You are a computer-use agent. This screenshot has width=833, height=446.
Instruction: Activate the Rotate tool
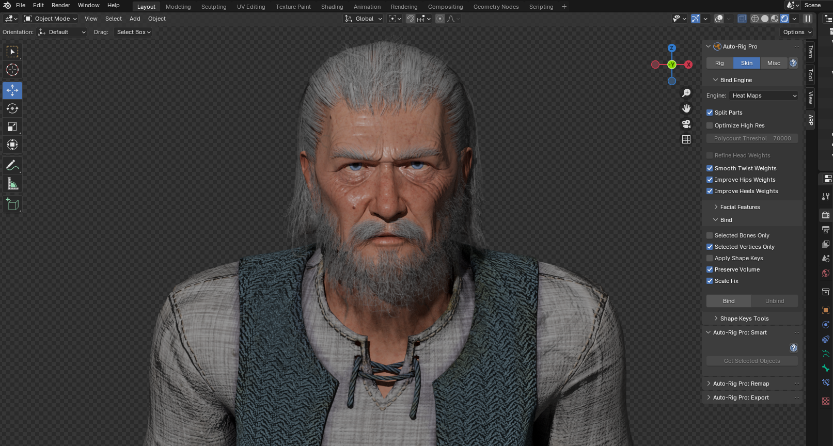[x=12, y=108]
